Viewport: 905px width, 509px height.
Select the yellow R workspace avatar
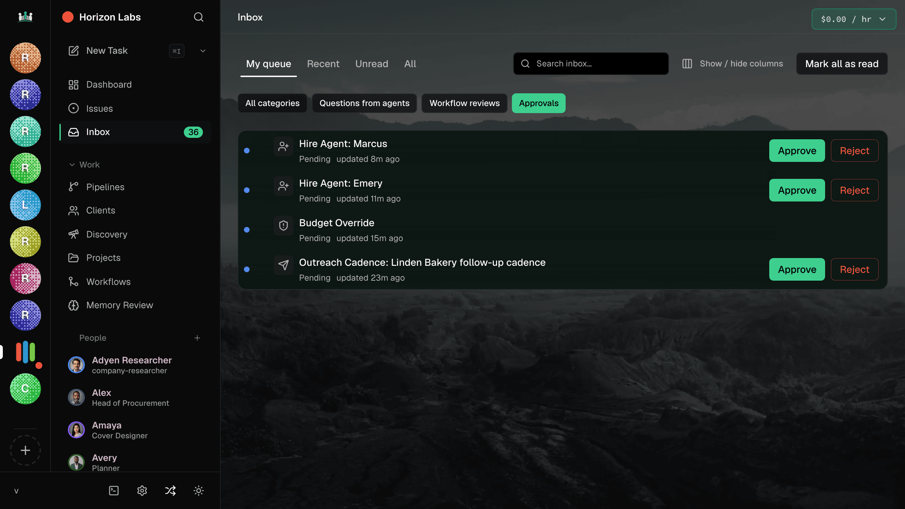(25, 242)
